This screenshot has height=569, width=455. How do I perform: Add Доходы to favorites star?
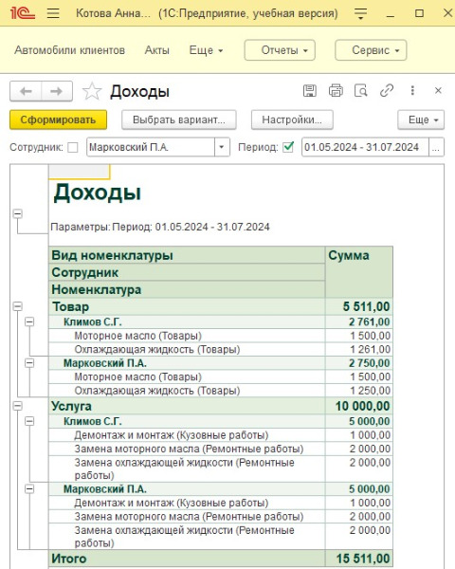[92, 91]
